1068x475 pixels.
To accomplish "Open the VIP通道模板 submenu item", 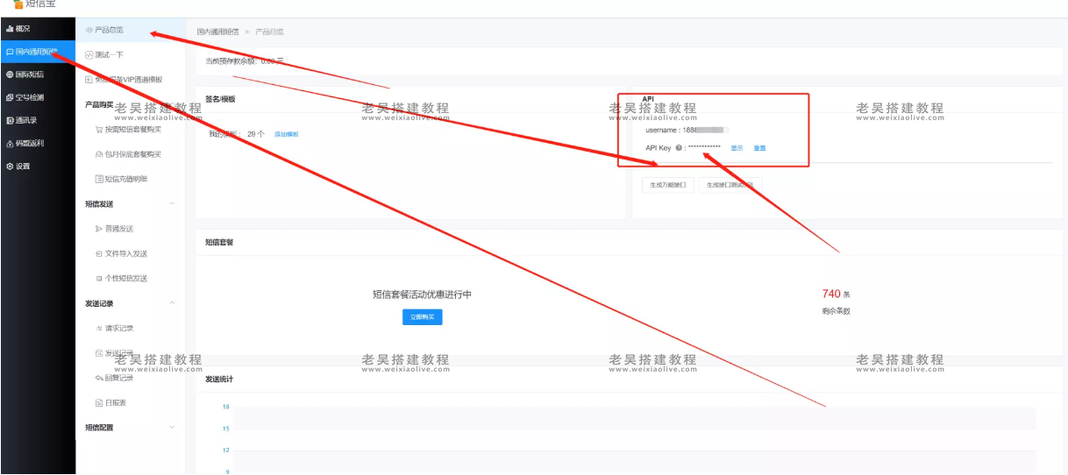I will pyautogui.click(x=131, y=80).
